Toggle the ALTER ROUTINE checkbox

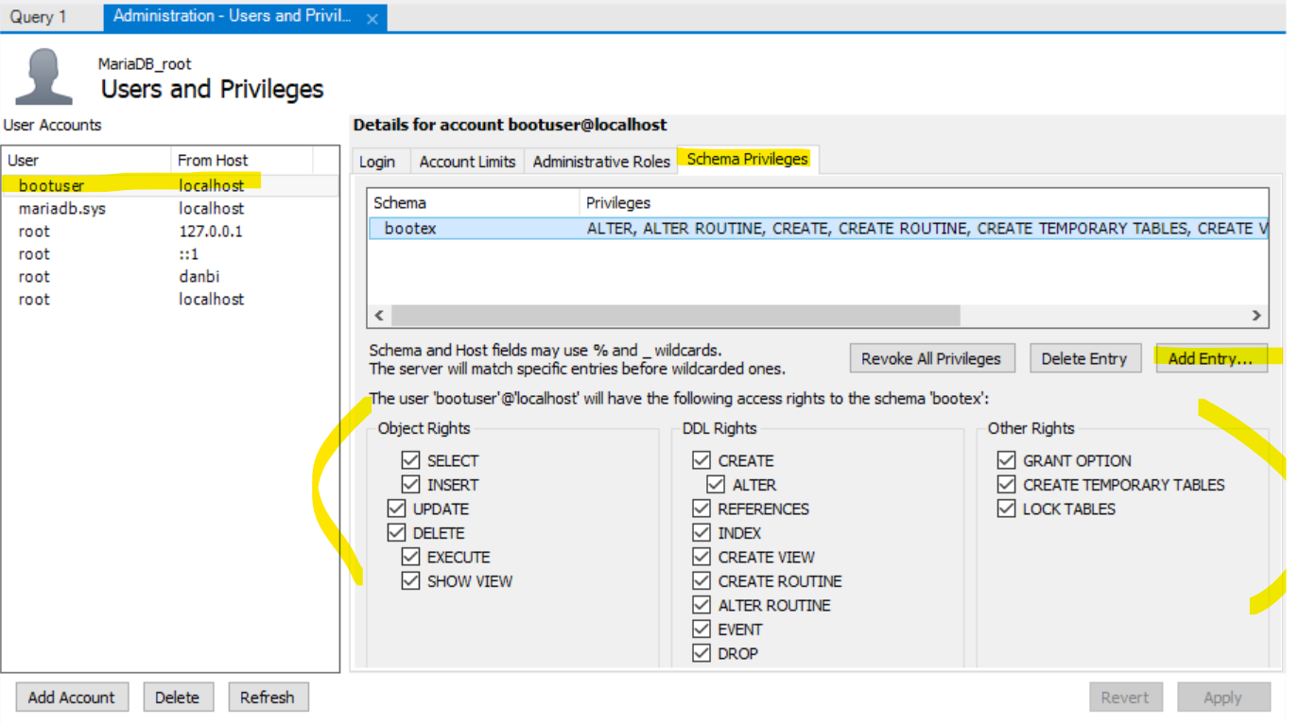coord(701,605)
